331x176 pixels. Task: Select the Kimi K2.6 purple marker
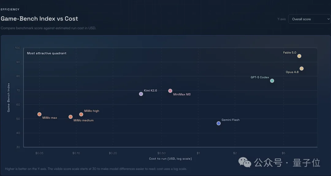click(x=141, y=94)
